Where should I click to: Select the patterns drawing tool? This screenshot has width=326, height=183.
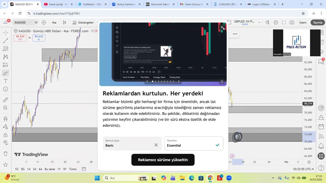coord(6,57)
